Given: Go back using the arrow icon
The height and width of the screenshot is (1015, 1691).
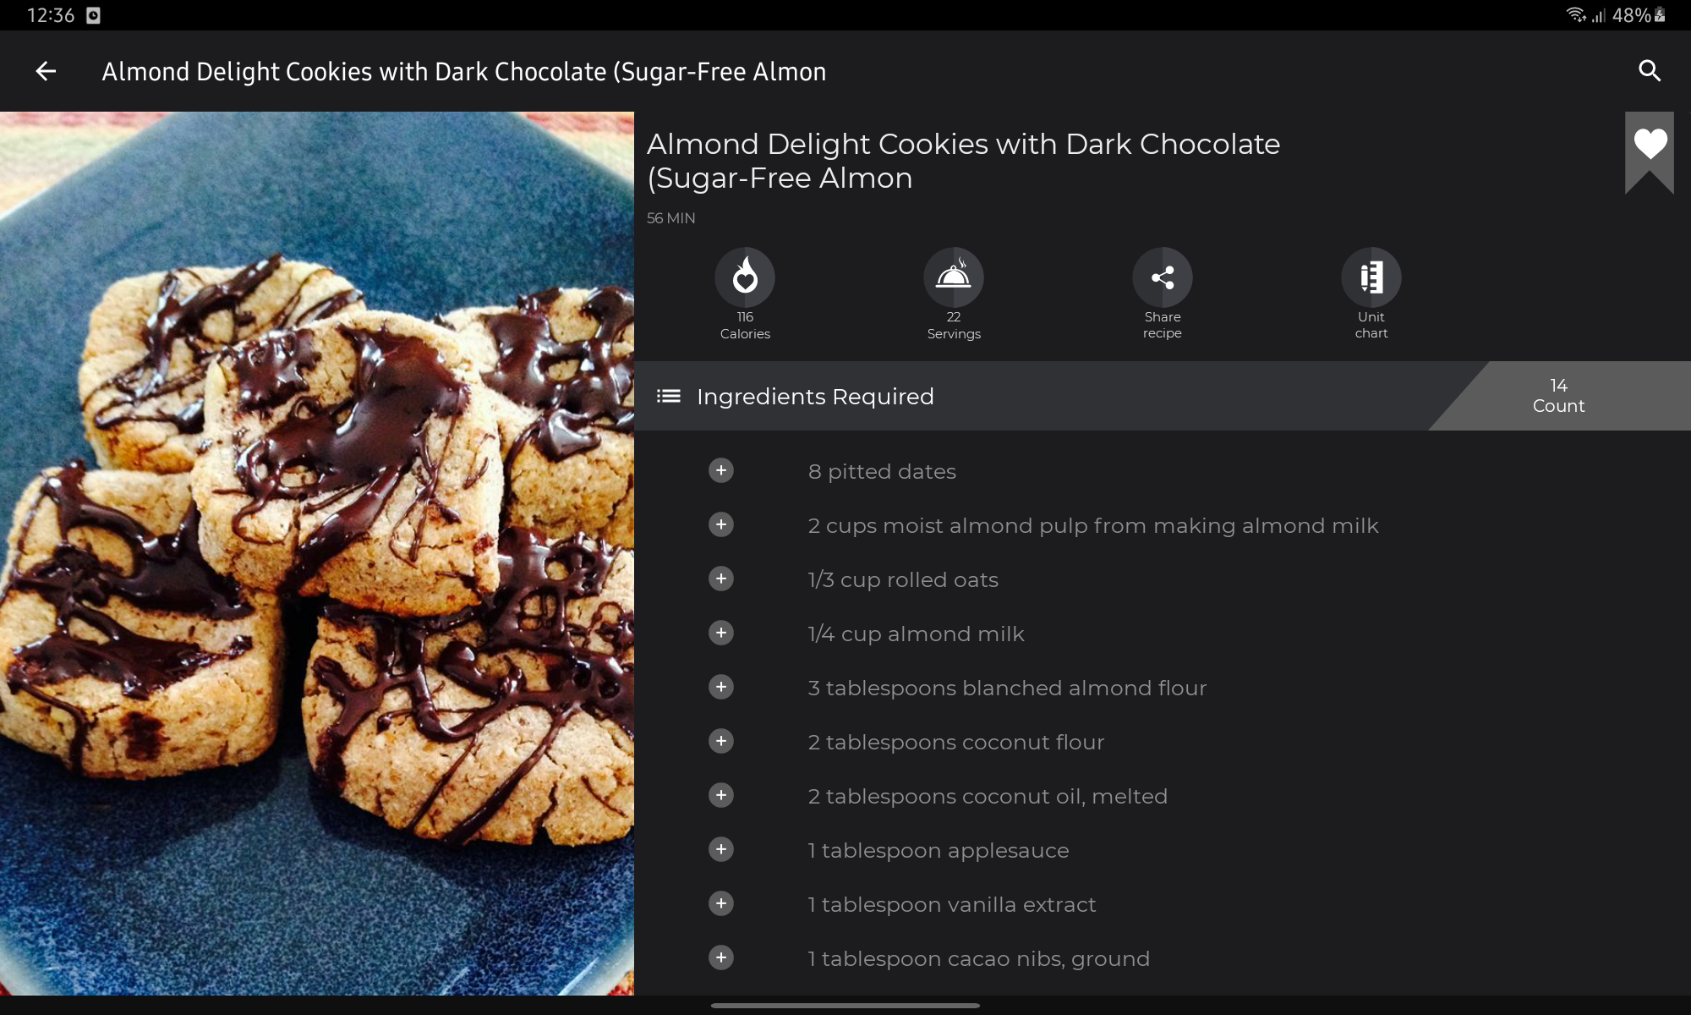Looking at the screenshot, I should tap(46, 71).
